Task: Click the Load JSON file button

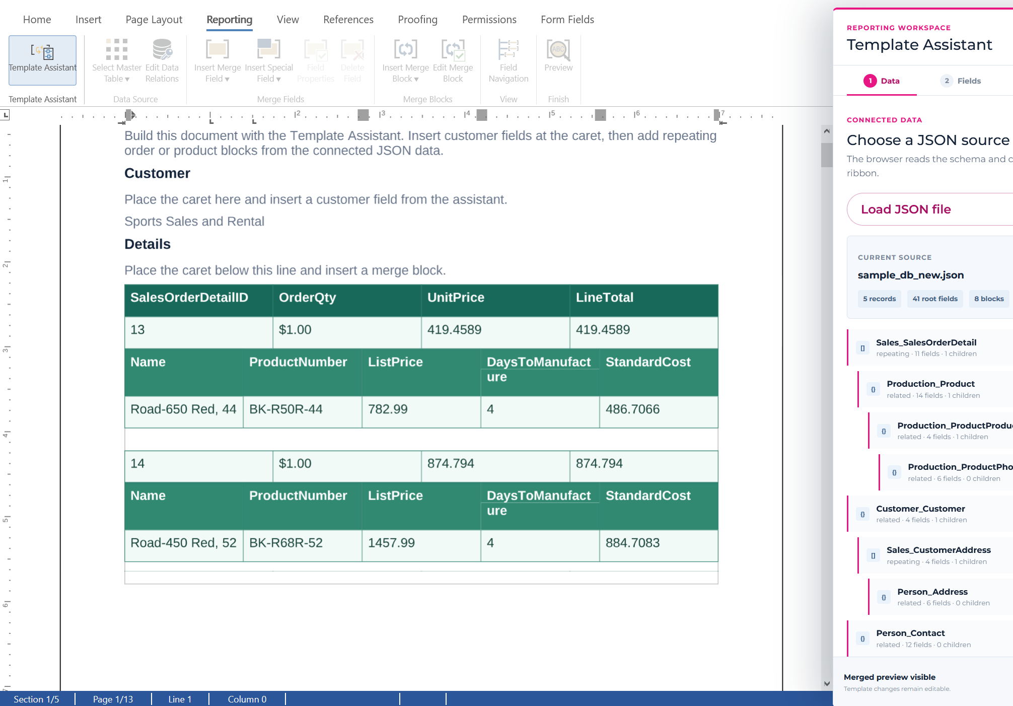Action: [930, 209]
